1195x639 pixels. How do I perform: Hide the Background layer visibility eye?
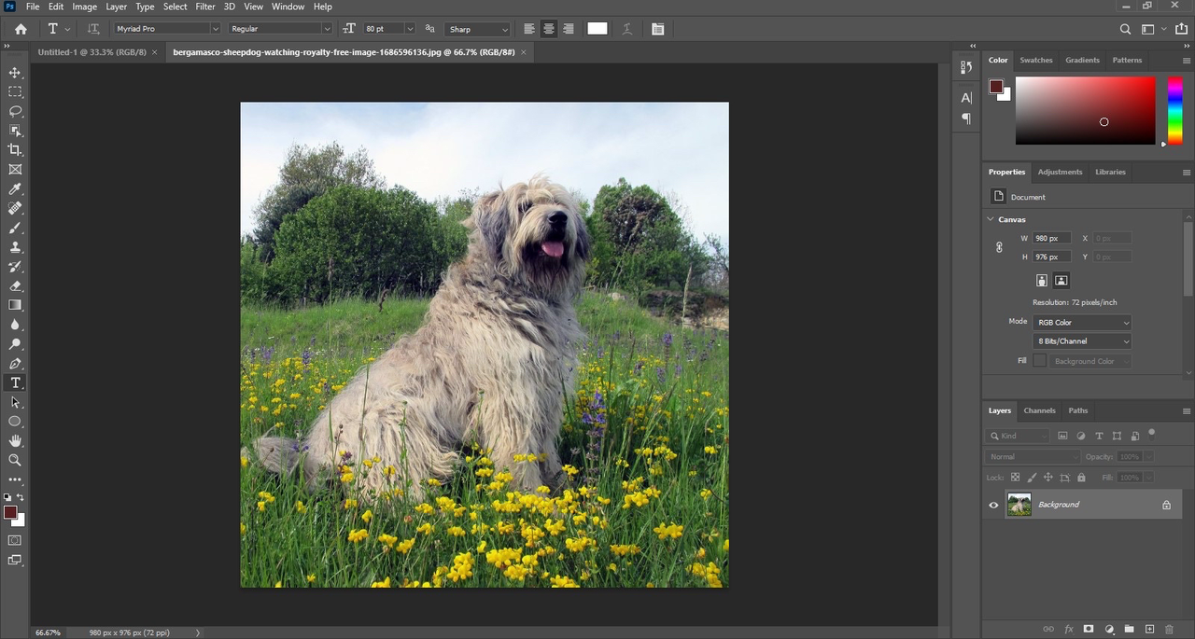coord(993,505)
